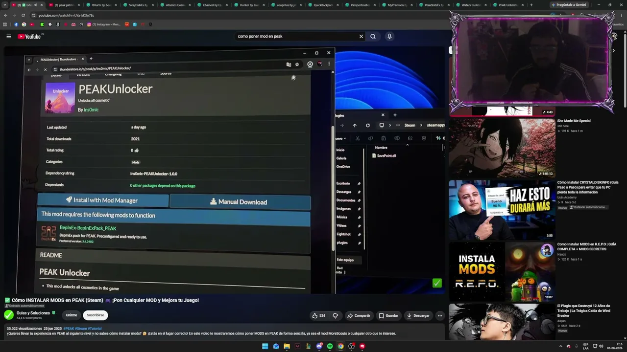Screen dimensions: 627x352
Task: Download the video with Descargar
Action: coord(418,315)
